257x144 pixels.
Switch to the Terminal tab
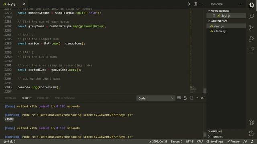click(10, 98)
